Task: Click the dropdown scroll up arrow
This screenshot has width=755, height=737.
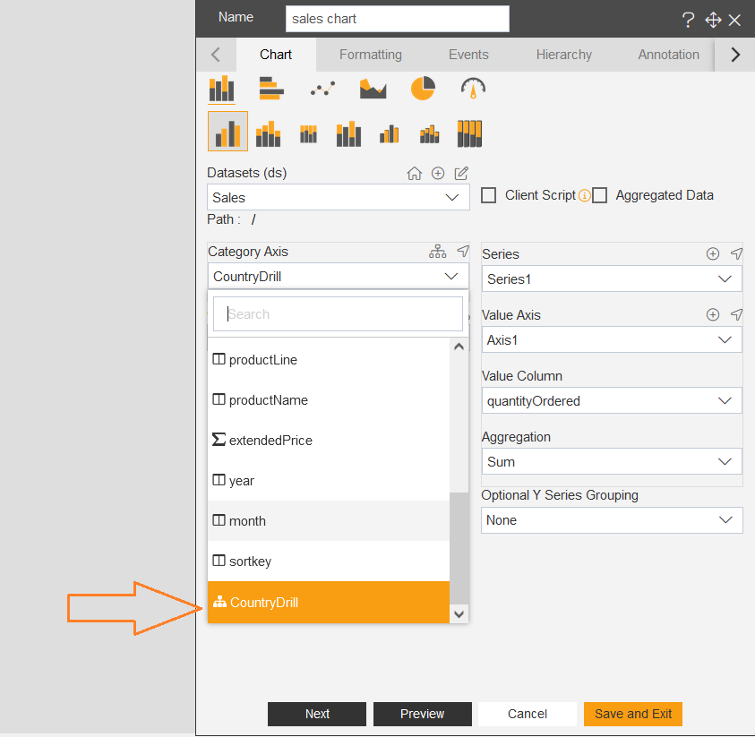Action: coord(459,347)
